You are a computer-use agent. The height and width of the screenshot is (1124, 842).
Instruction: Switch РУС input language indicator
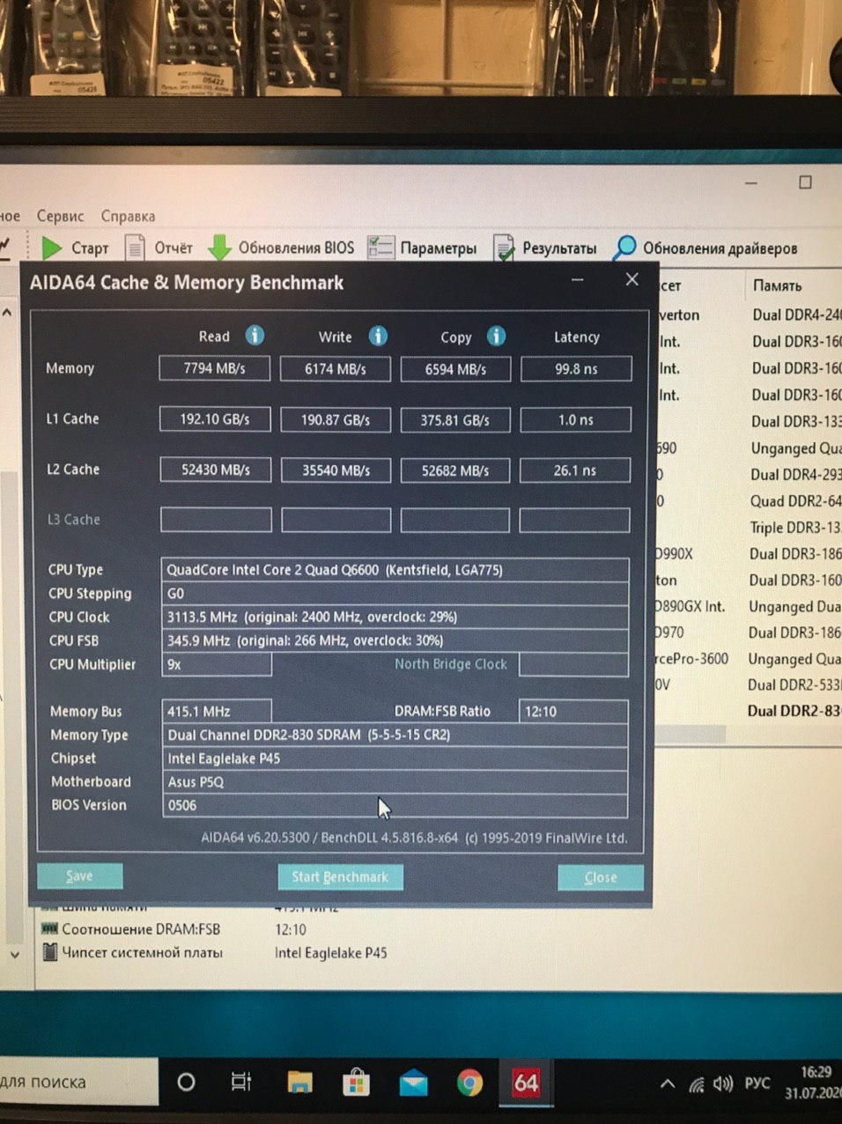[x=757, y=1083]
